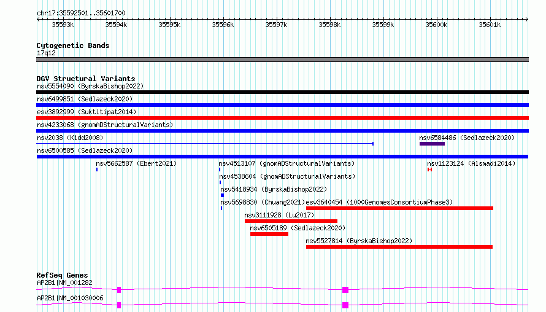Click the 35597k ruler position

276,25
